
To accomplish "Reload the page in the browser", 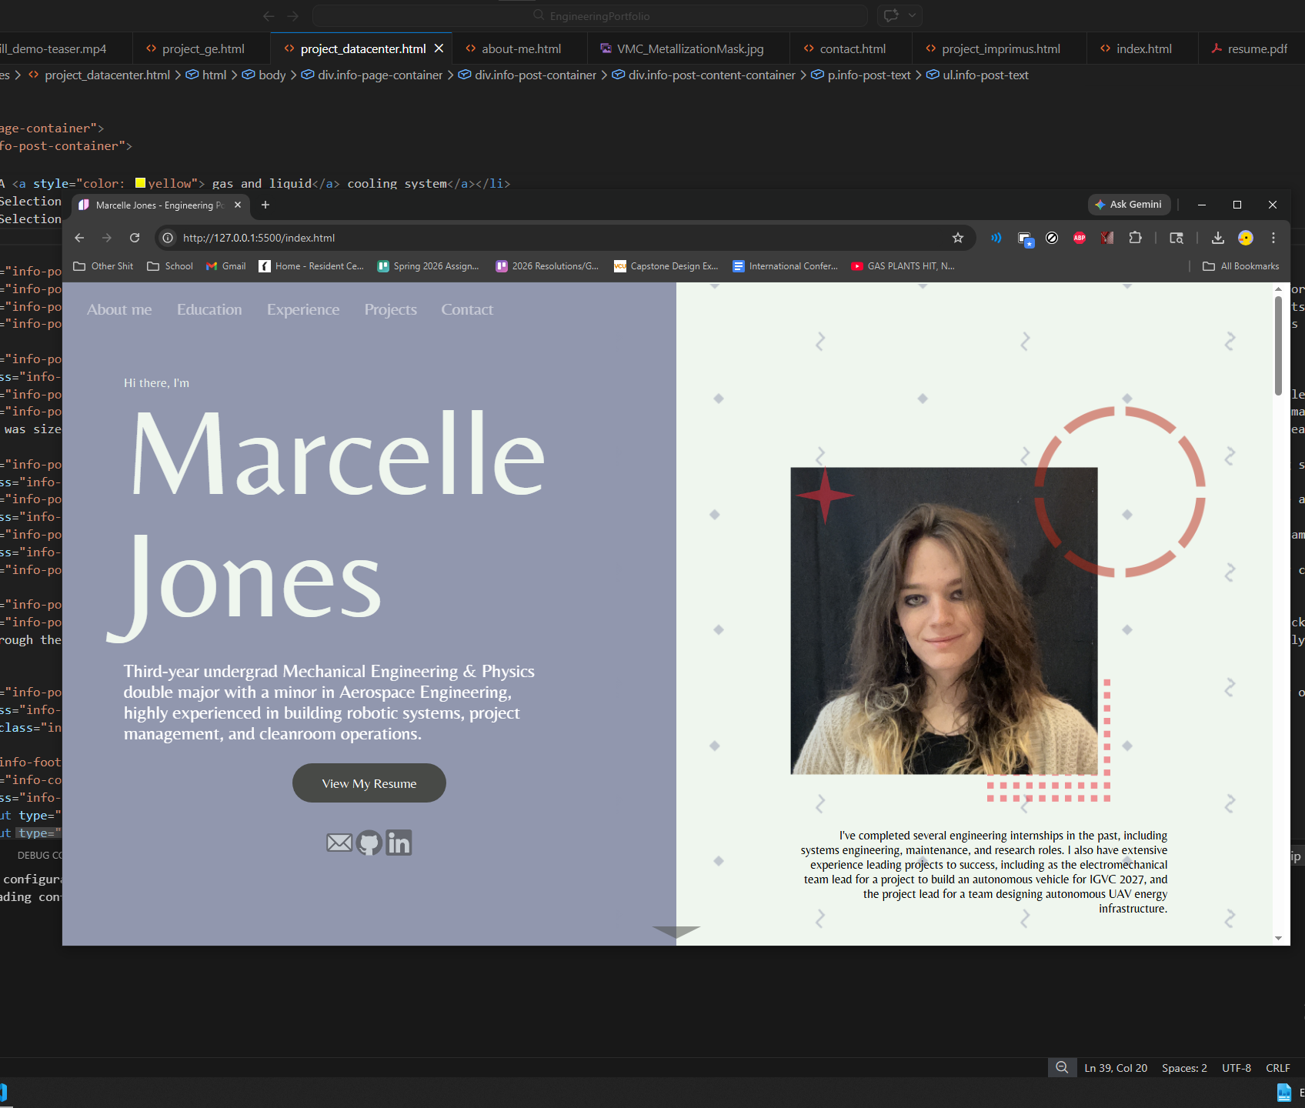I will 135,238.
